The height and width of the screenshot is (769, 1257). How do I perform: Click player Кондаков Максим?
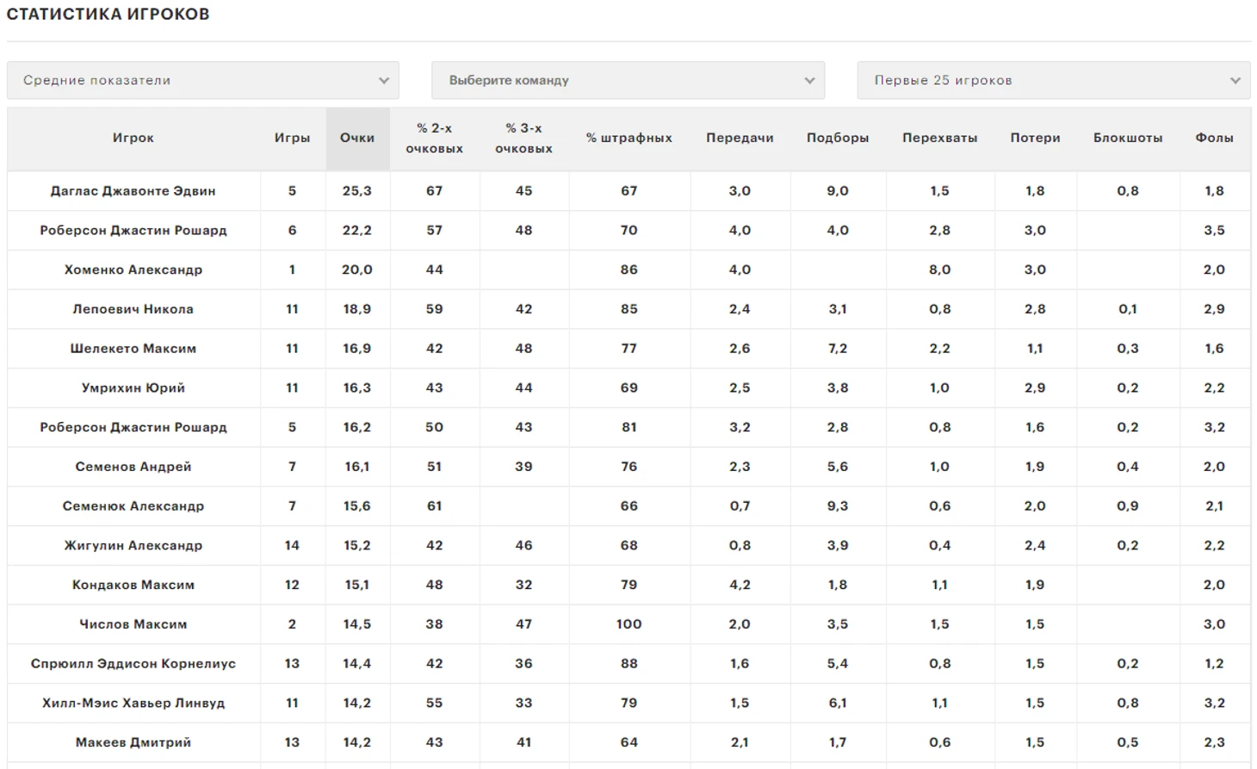click(x=133, y=585)
